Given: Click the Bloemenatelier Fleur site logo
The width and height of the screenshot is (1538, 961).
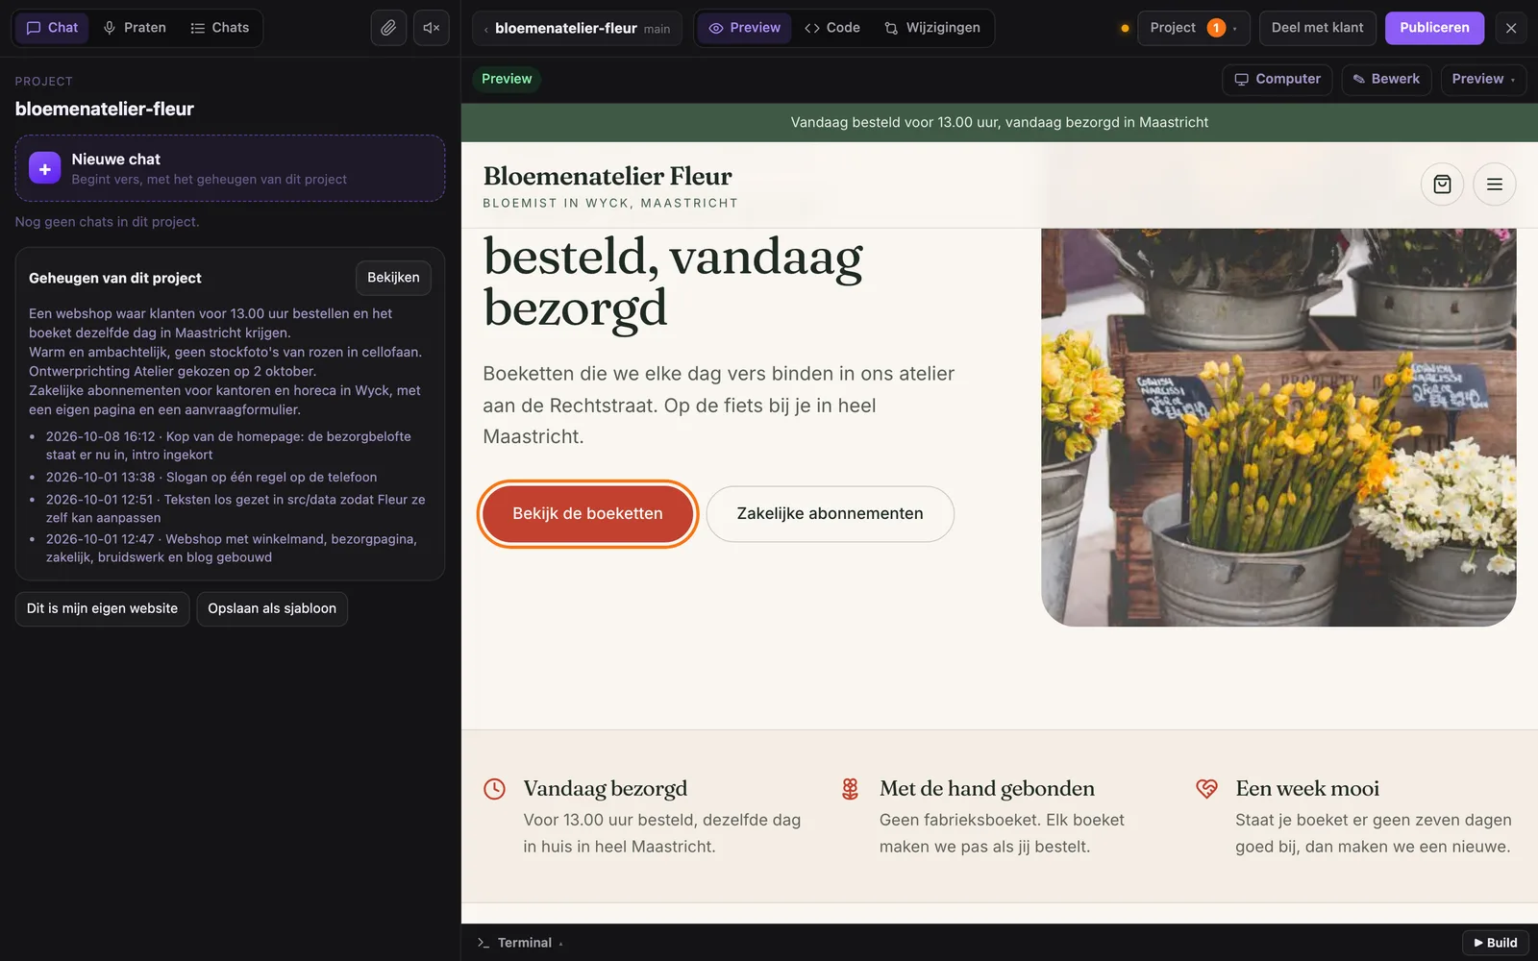Looking at the screenshot, I should click(609, 186).
